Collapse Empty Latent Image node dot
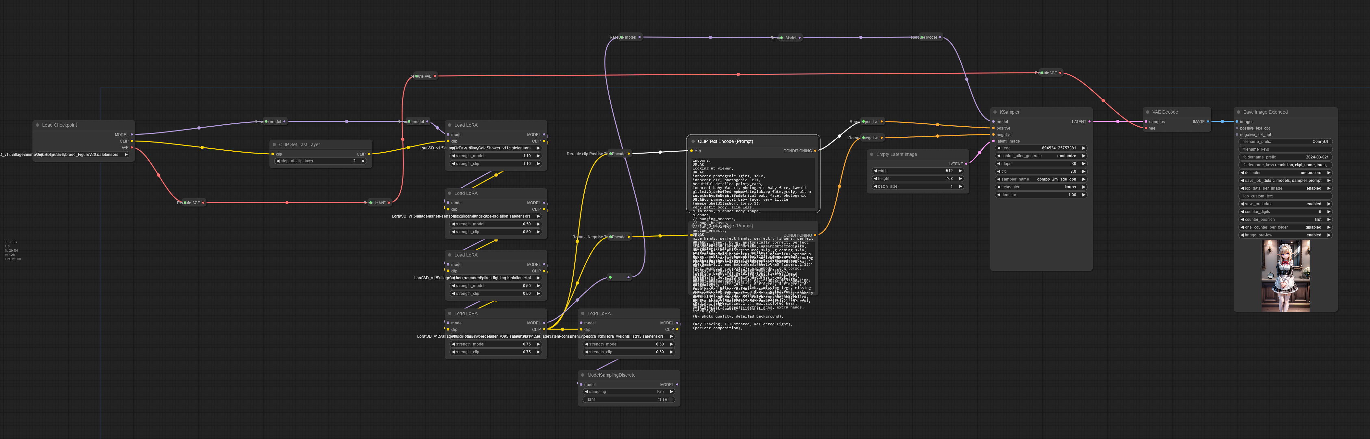This screenshot has width=1370, height=439. tap(872, 154)
